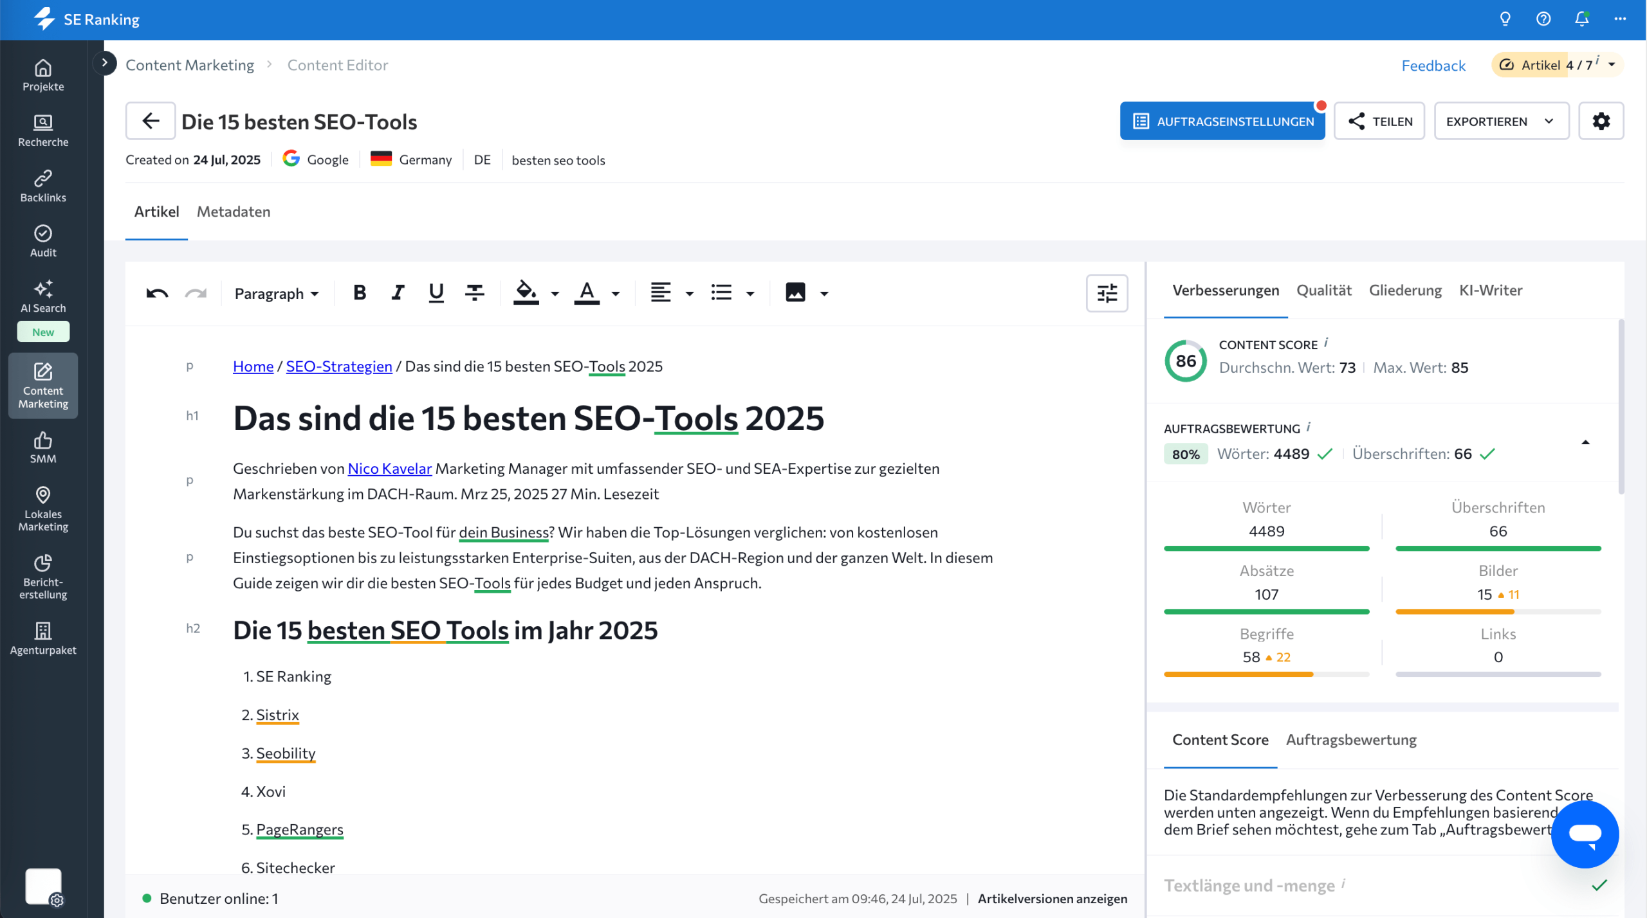Open Recherche in sidebar

point(43,131)
